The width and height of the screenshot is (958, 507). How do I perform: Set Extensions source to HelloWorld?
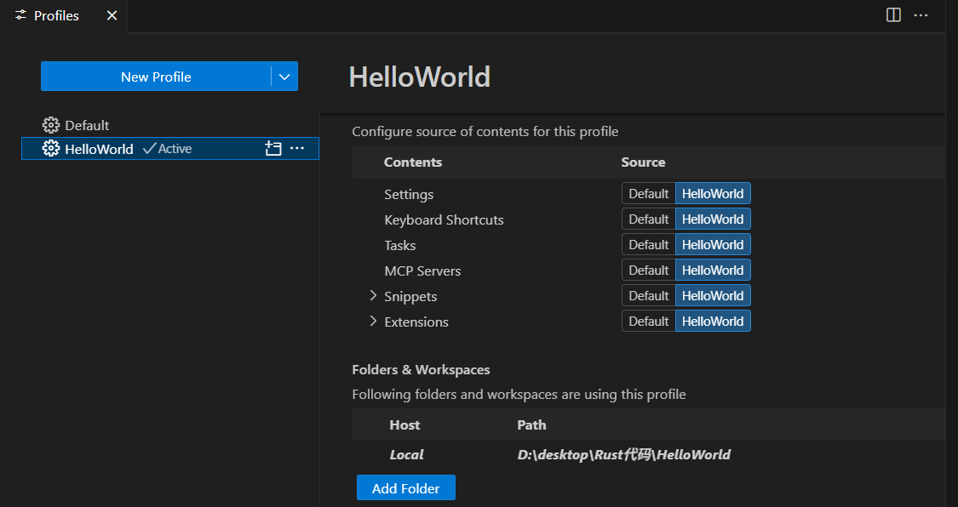pyautogui.click(x=713, y=322)
